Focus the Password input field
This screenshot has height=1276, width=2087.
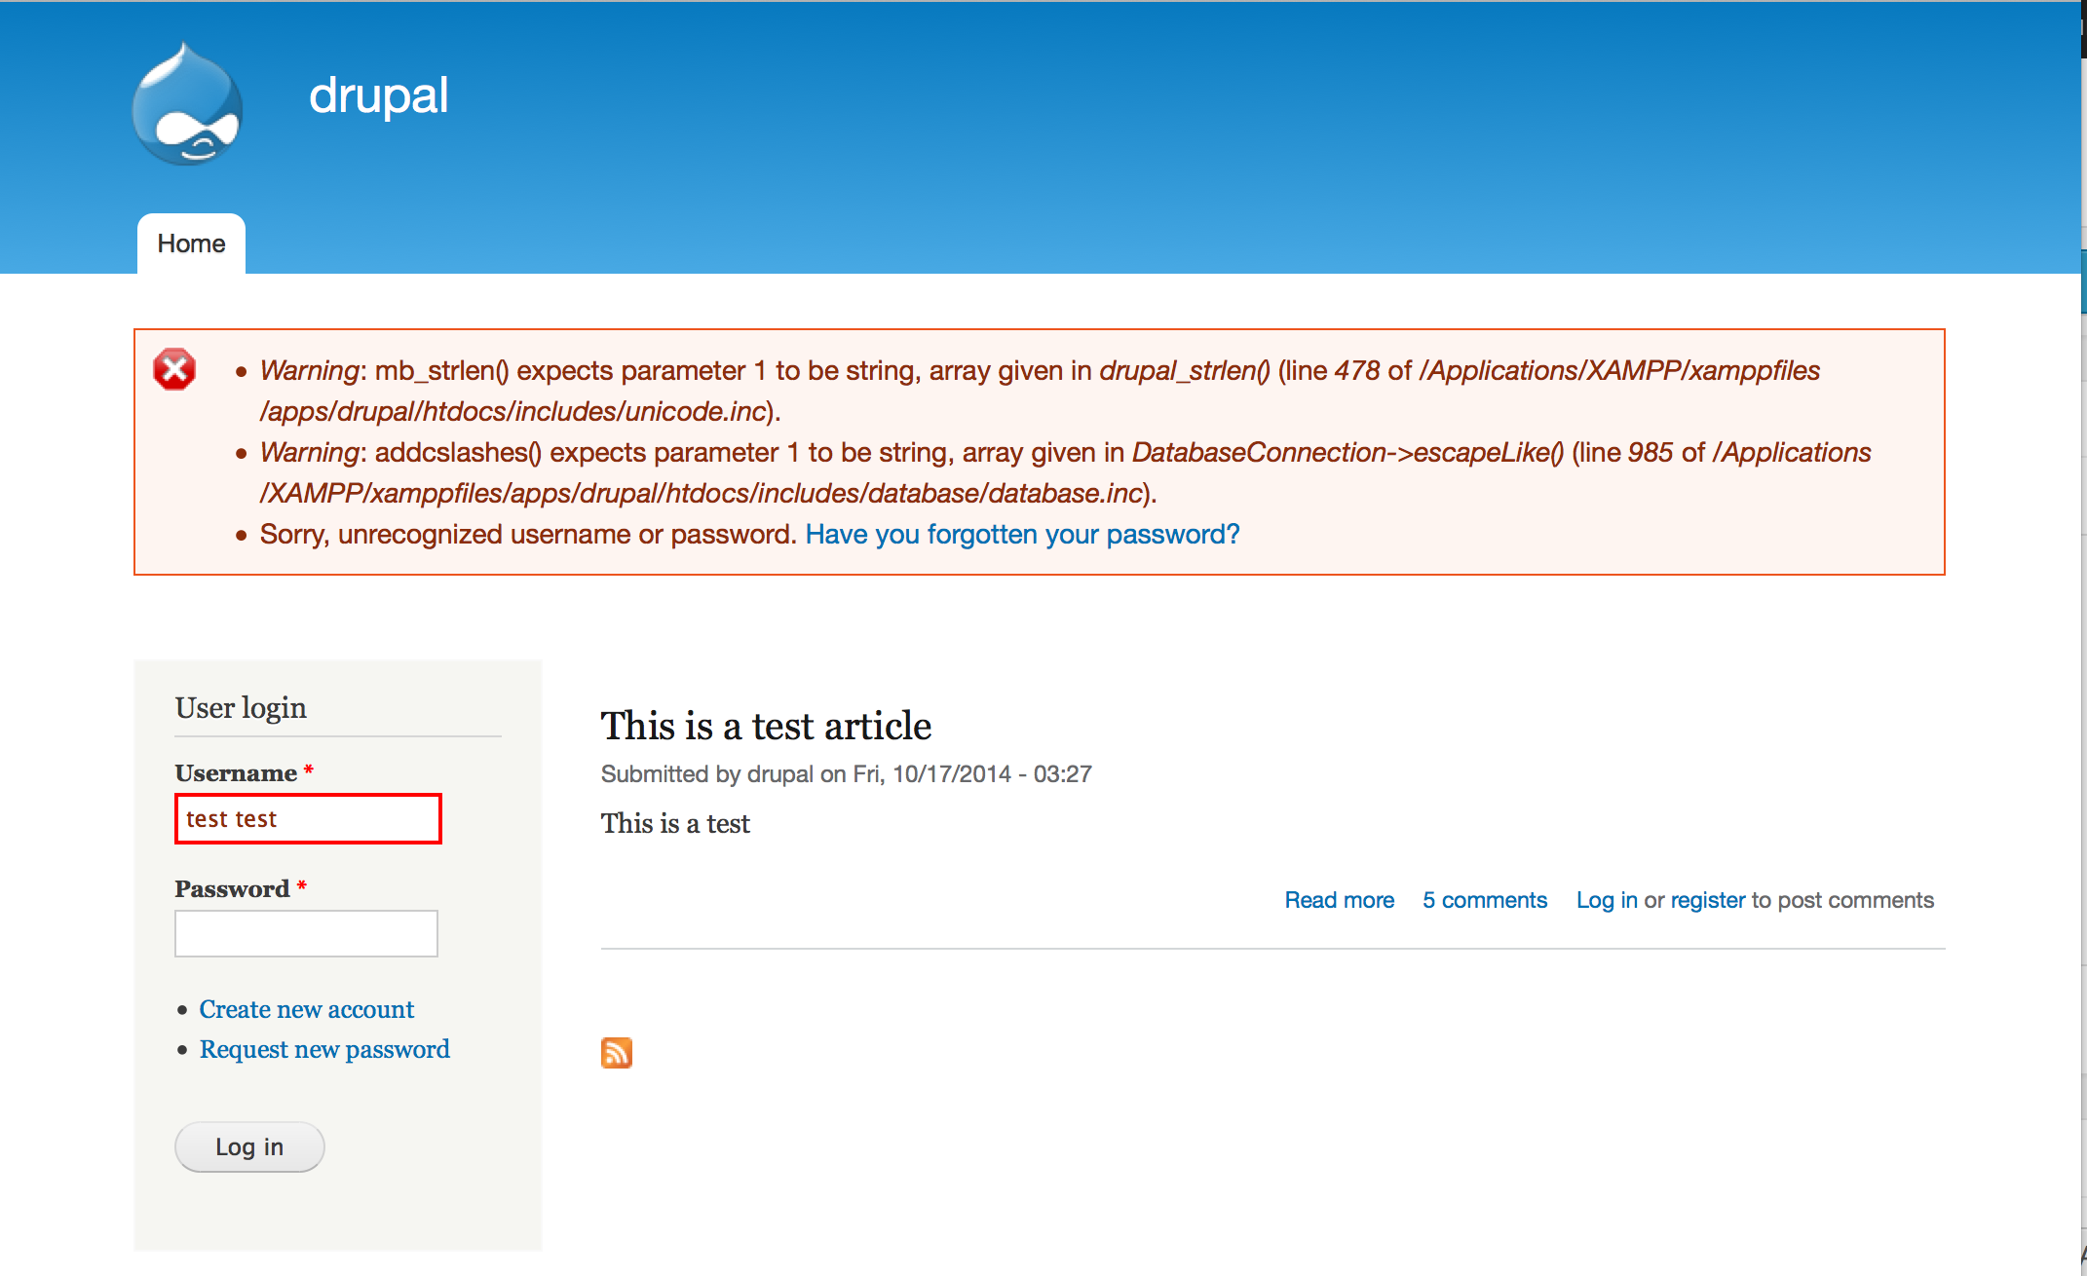(306, 933)
